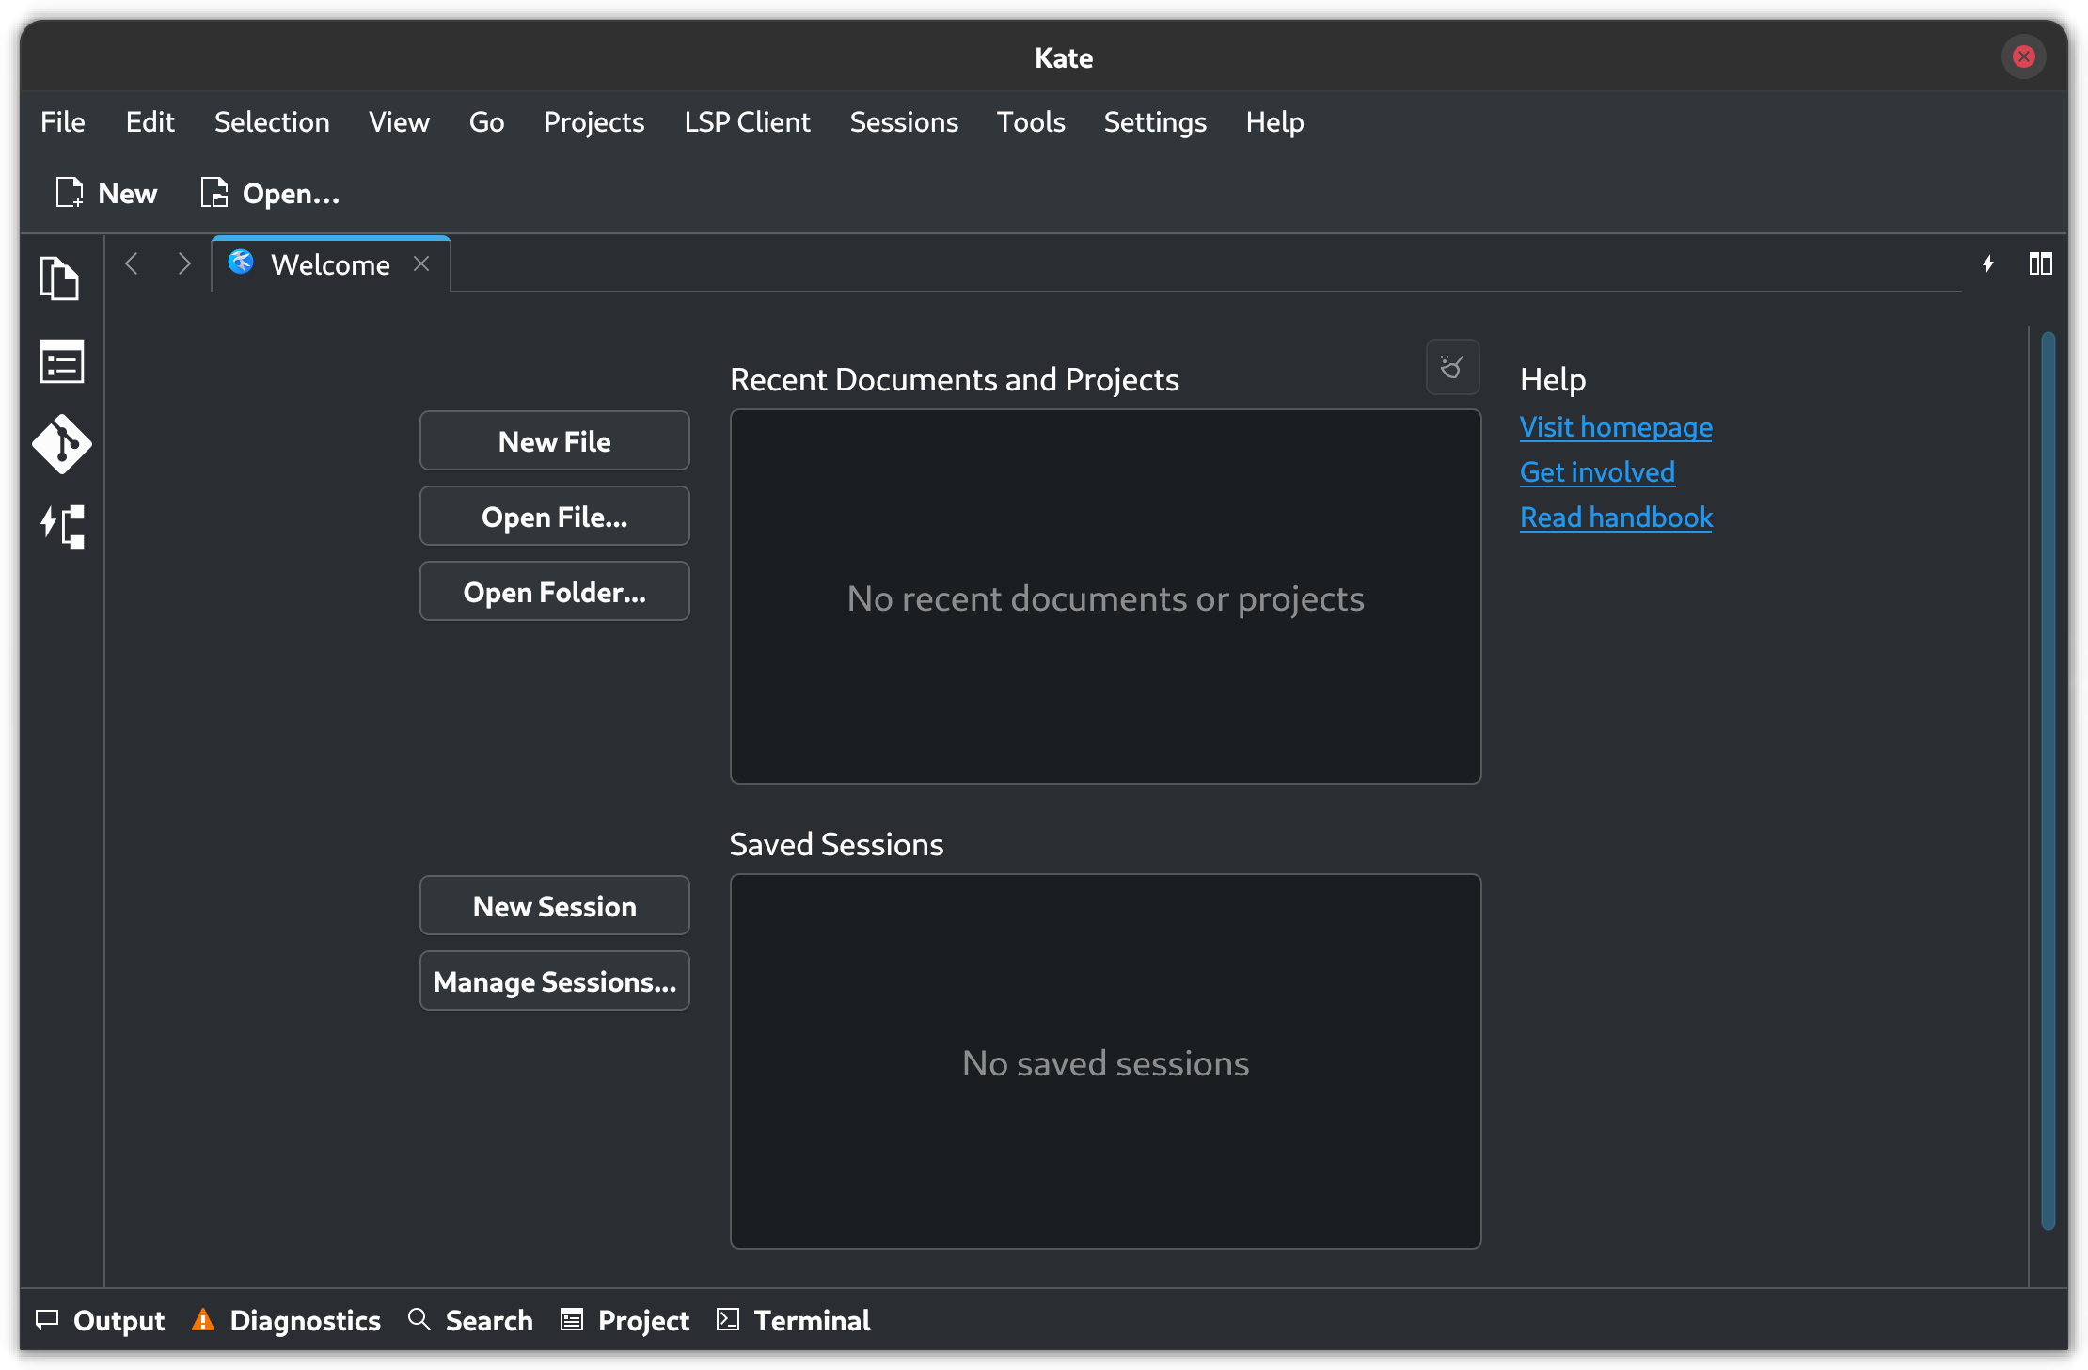Click the New File button
The width and height of the screenshot is (2088, 1370).
(x=554, y=441)
